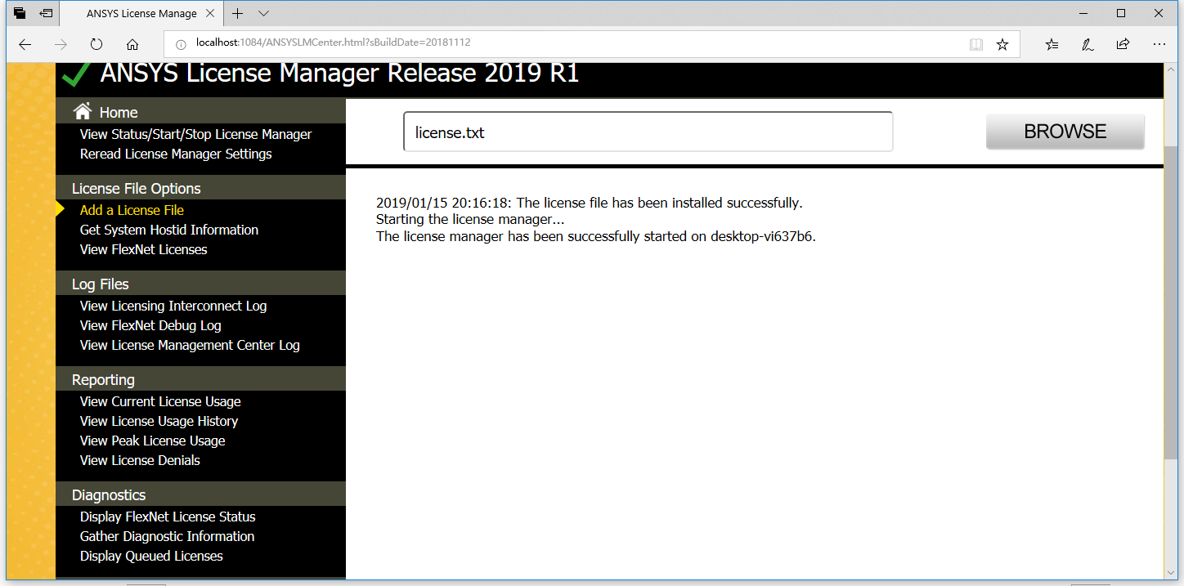The width and height of the screenshot is (1184, 586).
Task: Click the set tabs aside icon
Action: click(47, 13)
